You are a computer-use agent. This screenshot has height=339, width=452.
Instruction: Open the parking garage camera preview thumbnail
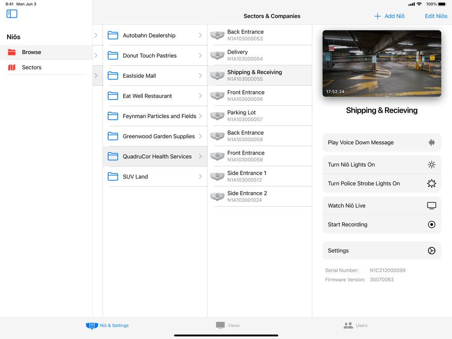click(381, 63)
